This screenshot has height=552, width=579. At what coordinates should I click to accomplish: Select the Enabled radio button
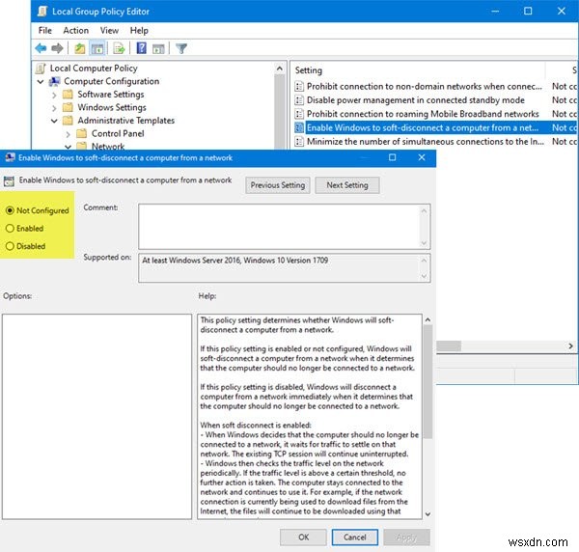click(x=10, y=228)
